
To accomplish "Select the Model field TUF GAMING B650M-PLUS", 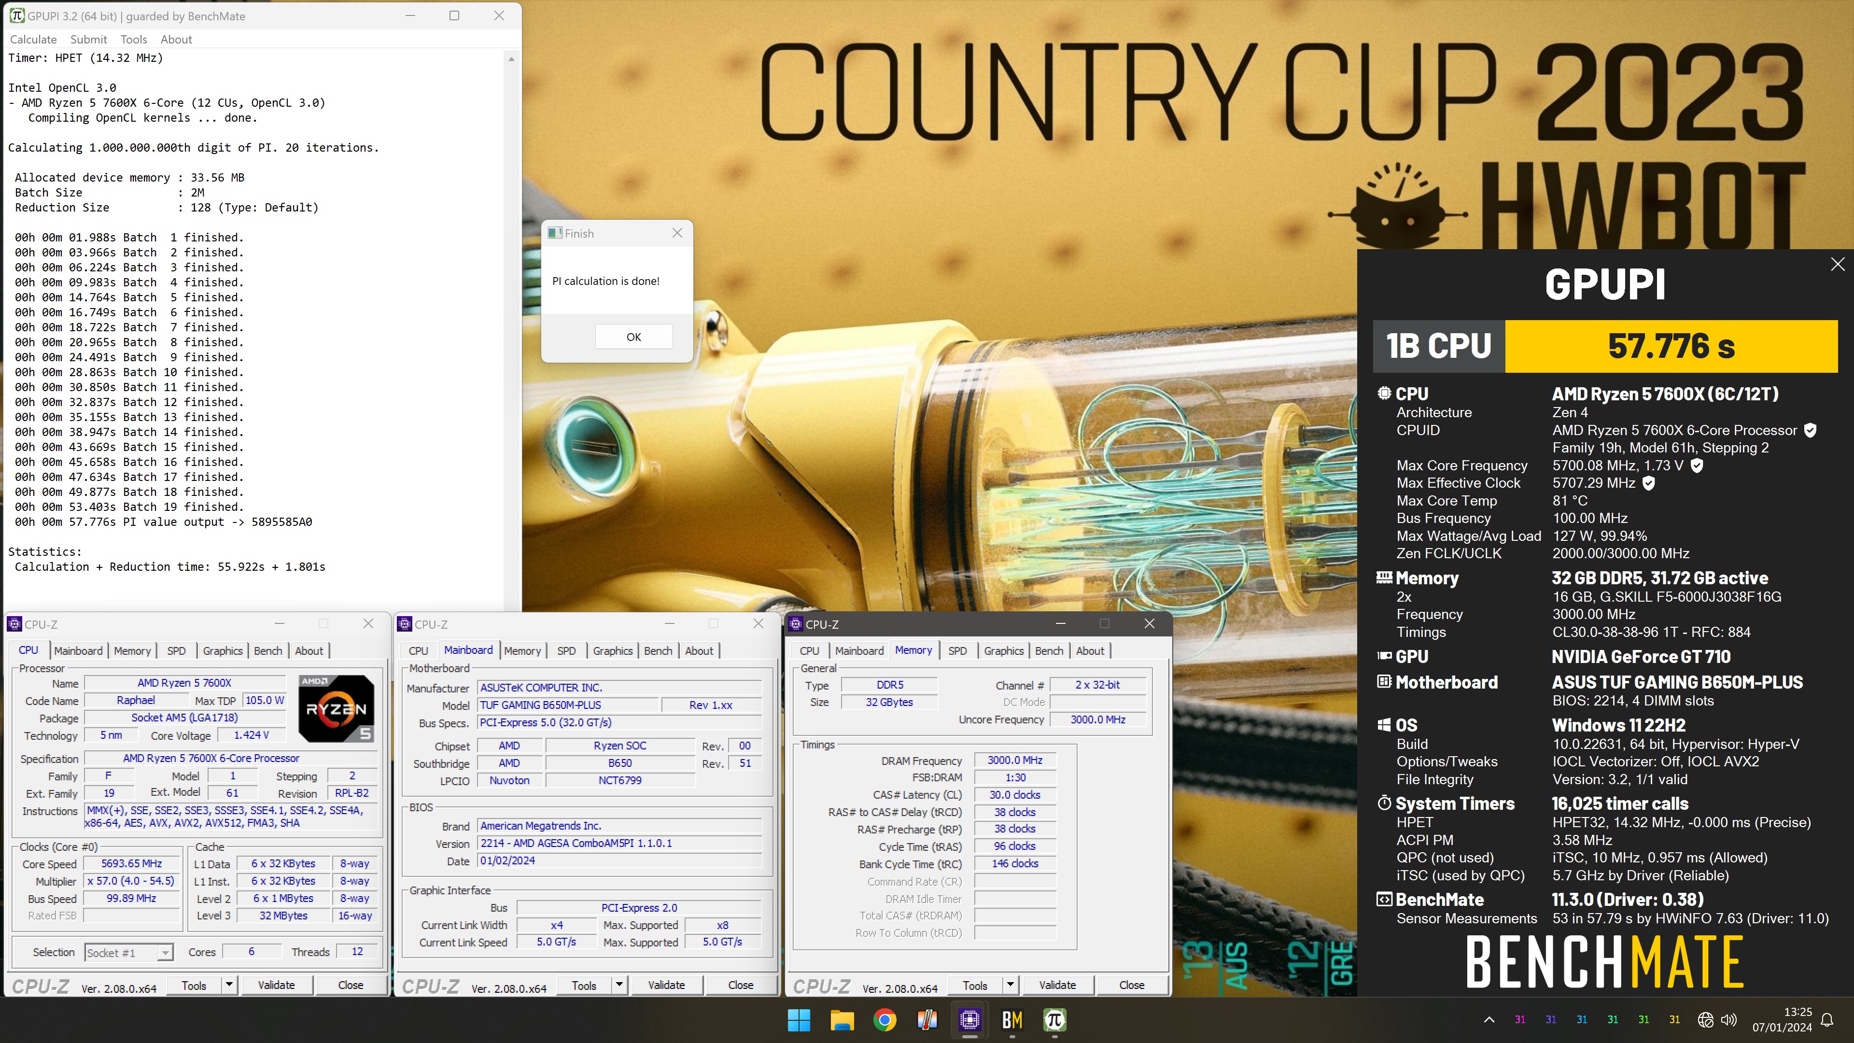I will pos(568,705).
